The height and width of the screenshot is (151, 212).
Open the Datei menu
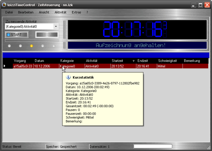pyautogui.click(x=9, y=12)
